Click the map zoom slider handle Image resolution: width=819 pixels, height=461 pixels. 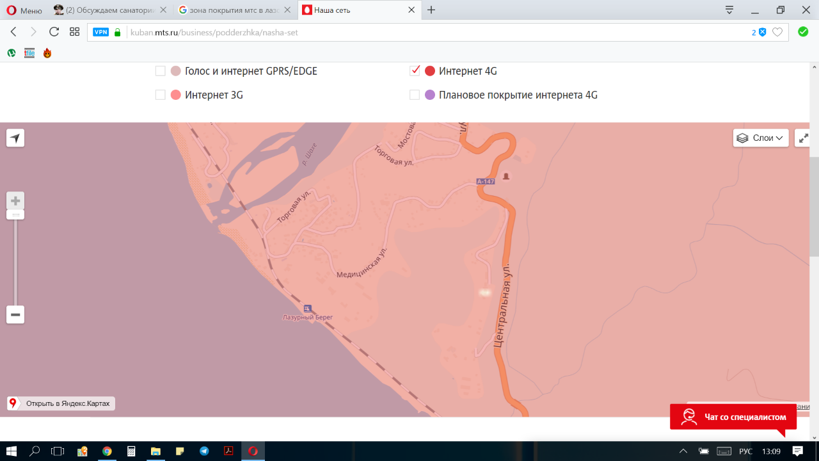15,214
